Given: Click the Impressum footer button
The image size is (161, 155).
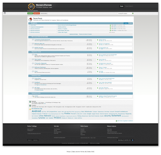Looking at the screenshot, I should pos(35,140).
